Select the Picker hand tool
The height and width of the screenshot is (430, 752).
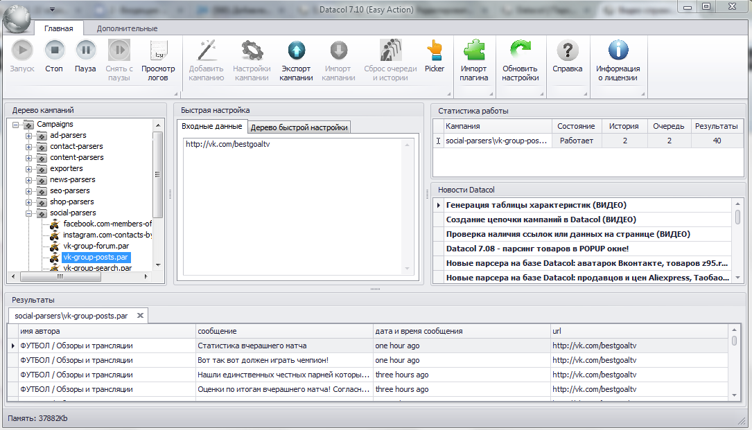click(x=435, y=51)
